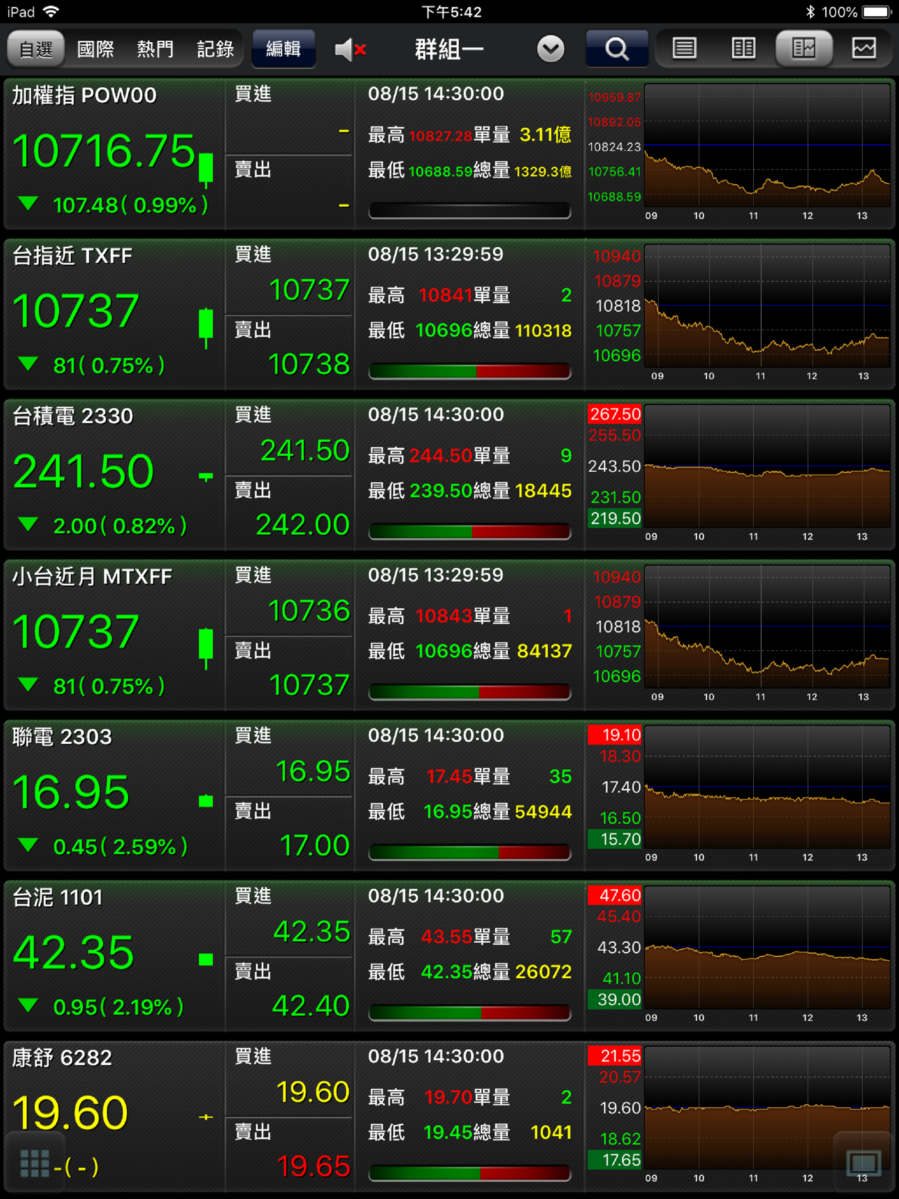Tap the 台泥 total volume 26072

(x=543, y=973)
